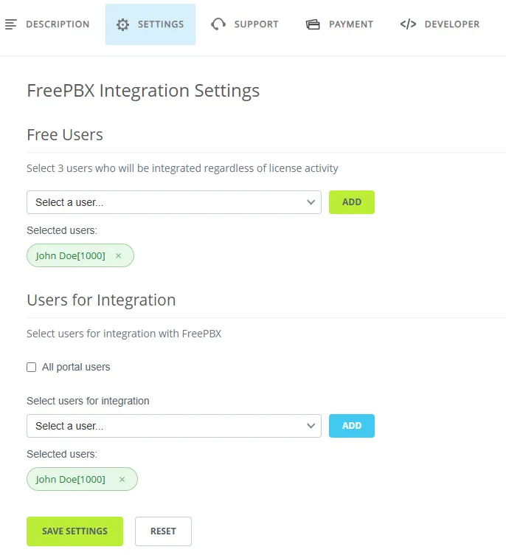Remove John Doe[1000] from Free Users
The height and width of the screenshot is (558, 506).
click(x=119, y=255)
